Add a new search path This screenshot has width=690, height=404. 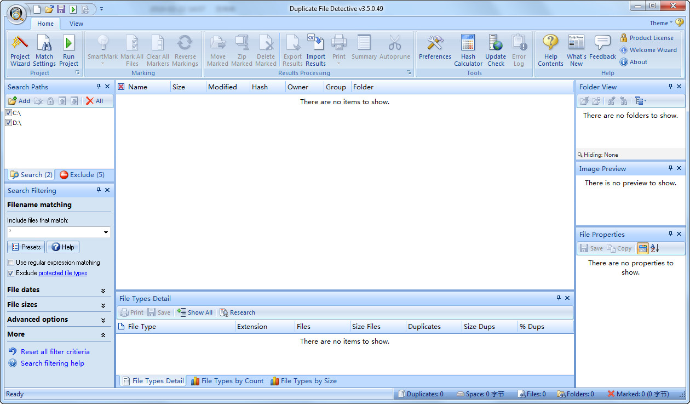click(x=19, y=101)
